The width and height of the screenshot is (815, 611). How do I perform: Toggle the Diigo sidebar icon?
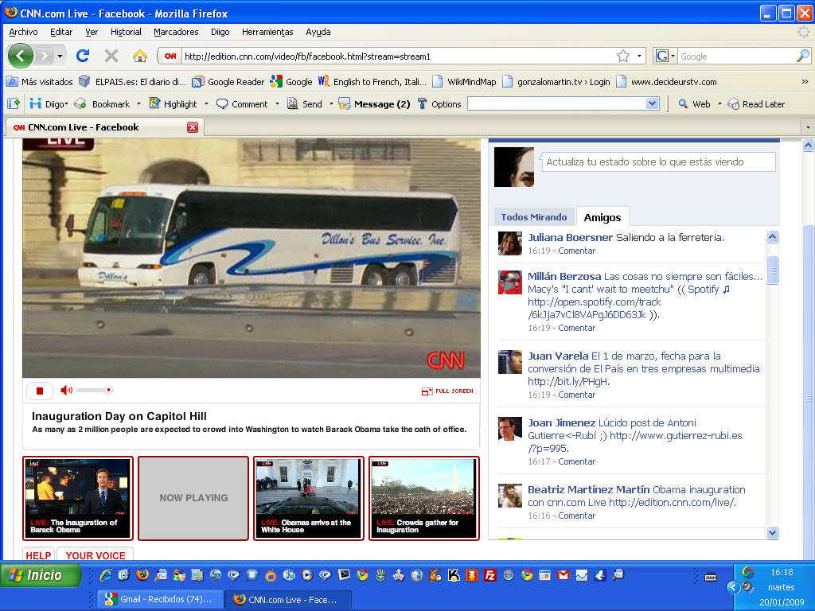[14, 104]
